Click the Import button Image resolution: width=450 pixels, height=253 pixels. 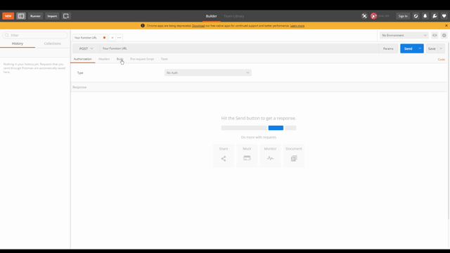tap(52, 16)
